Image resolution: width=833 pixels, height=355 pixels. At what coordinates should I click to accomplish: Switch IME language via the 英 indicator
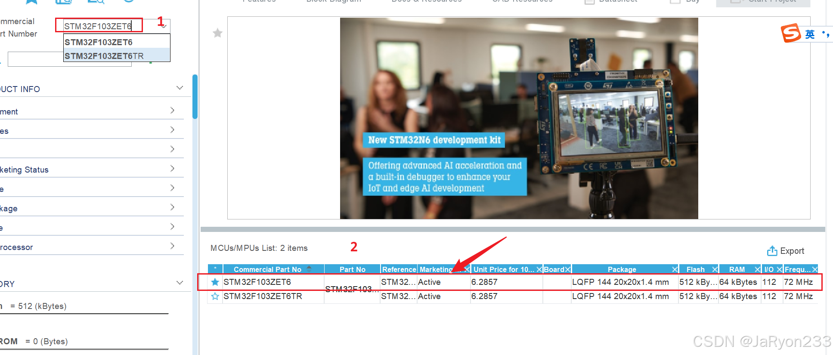(810, 34)
